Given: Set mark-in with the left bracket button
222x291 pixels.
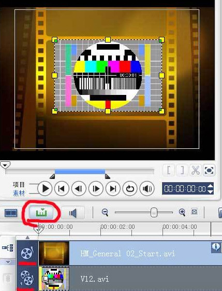Looking at the screenshot, I should tap(169, 170).
